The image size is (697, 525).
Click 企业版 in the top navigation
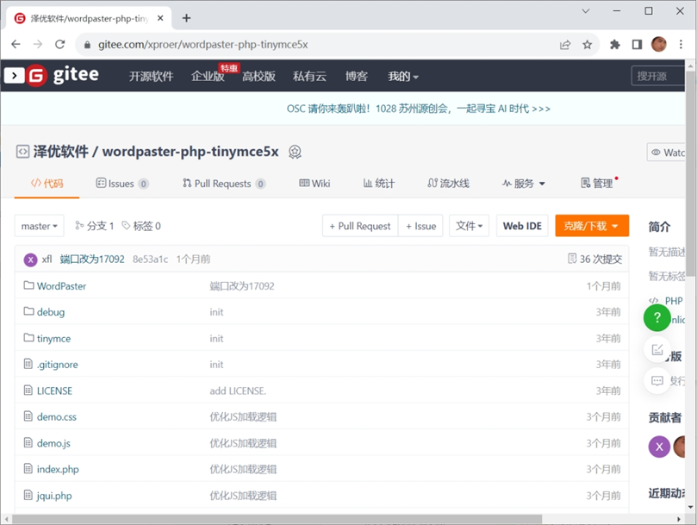[208, 76]
